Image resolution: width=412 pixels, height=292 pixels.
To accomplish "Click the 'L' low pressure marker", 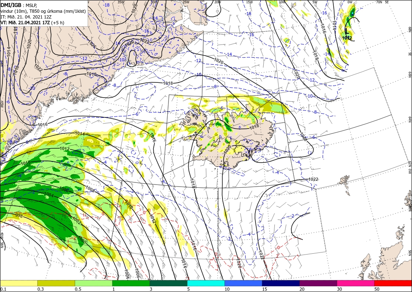I will coord(347,32).
